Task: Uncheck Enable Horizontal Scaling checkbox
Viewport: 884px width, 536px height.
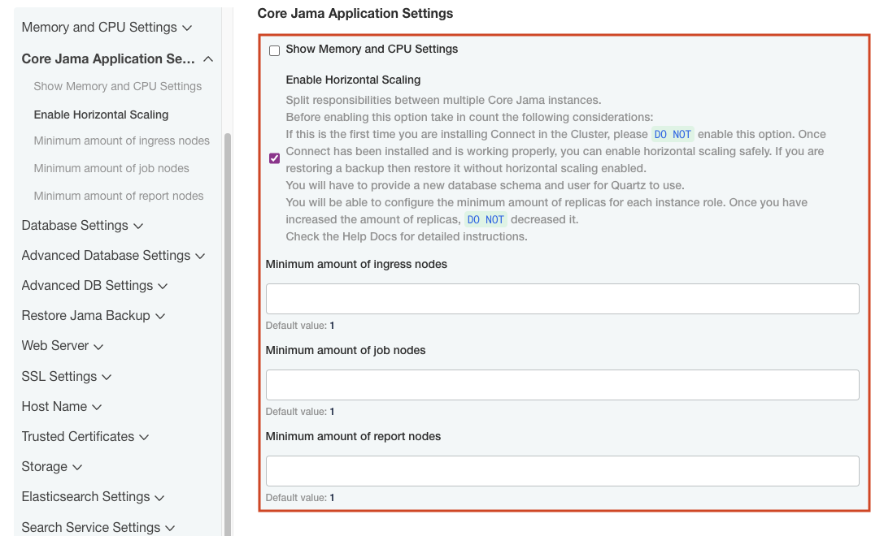Action: [275, 158]
